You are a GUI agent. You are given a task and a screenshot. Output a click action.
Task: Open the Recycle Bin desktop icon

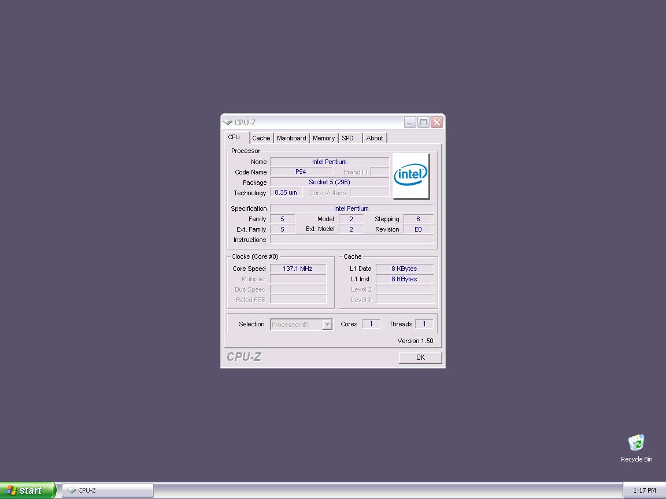(x=637, y=448)
